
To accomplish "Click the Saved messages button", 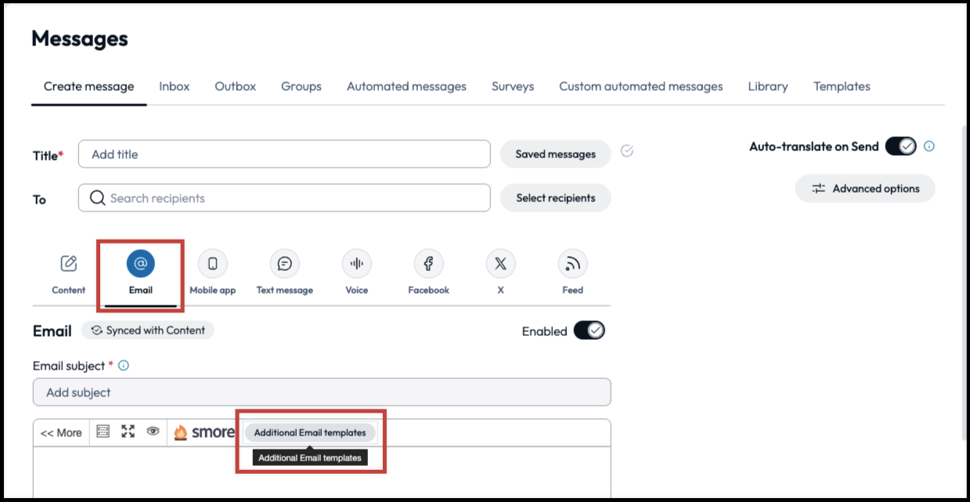I will coord(555,154).
